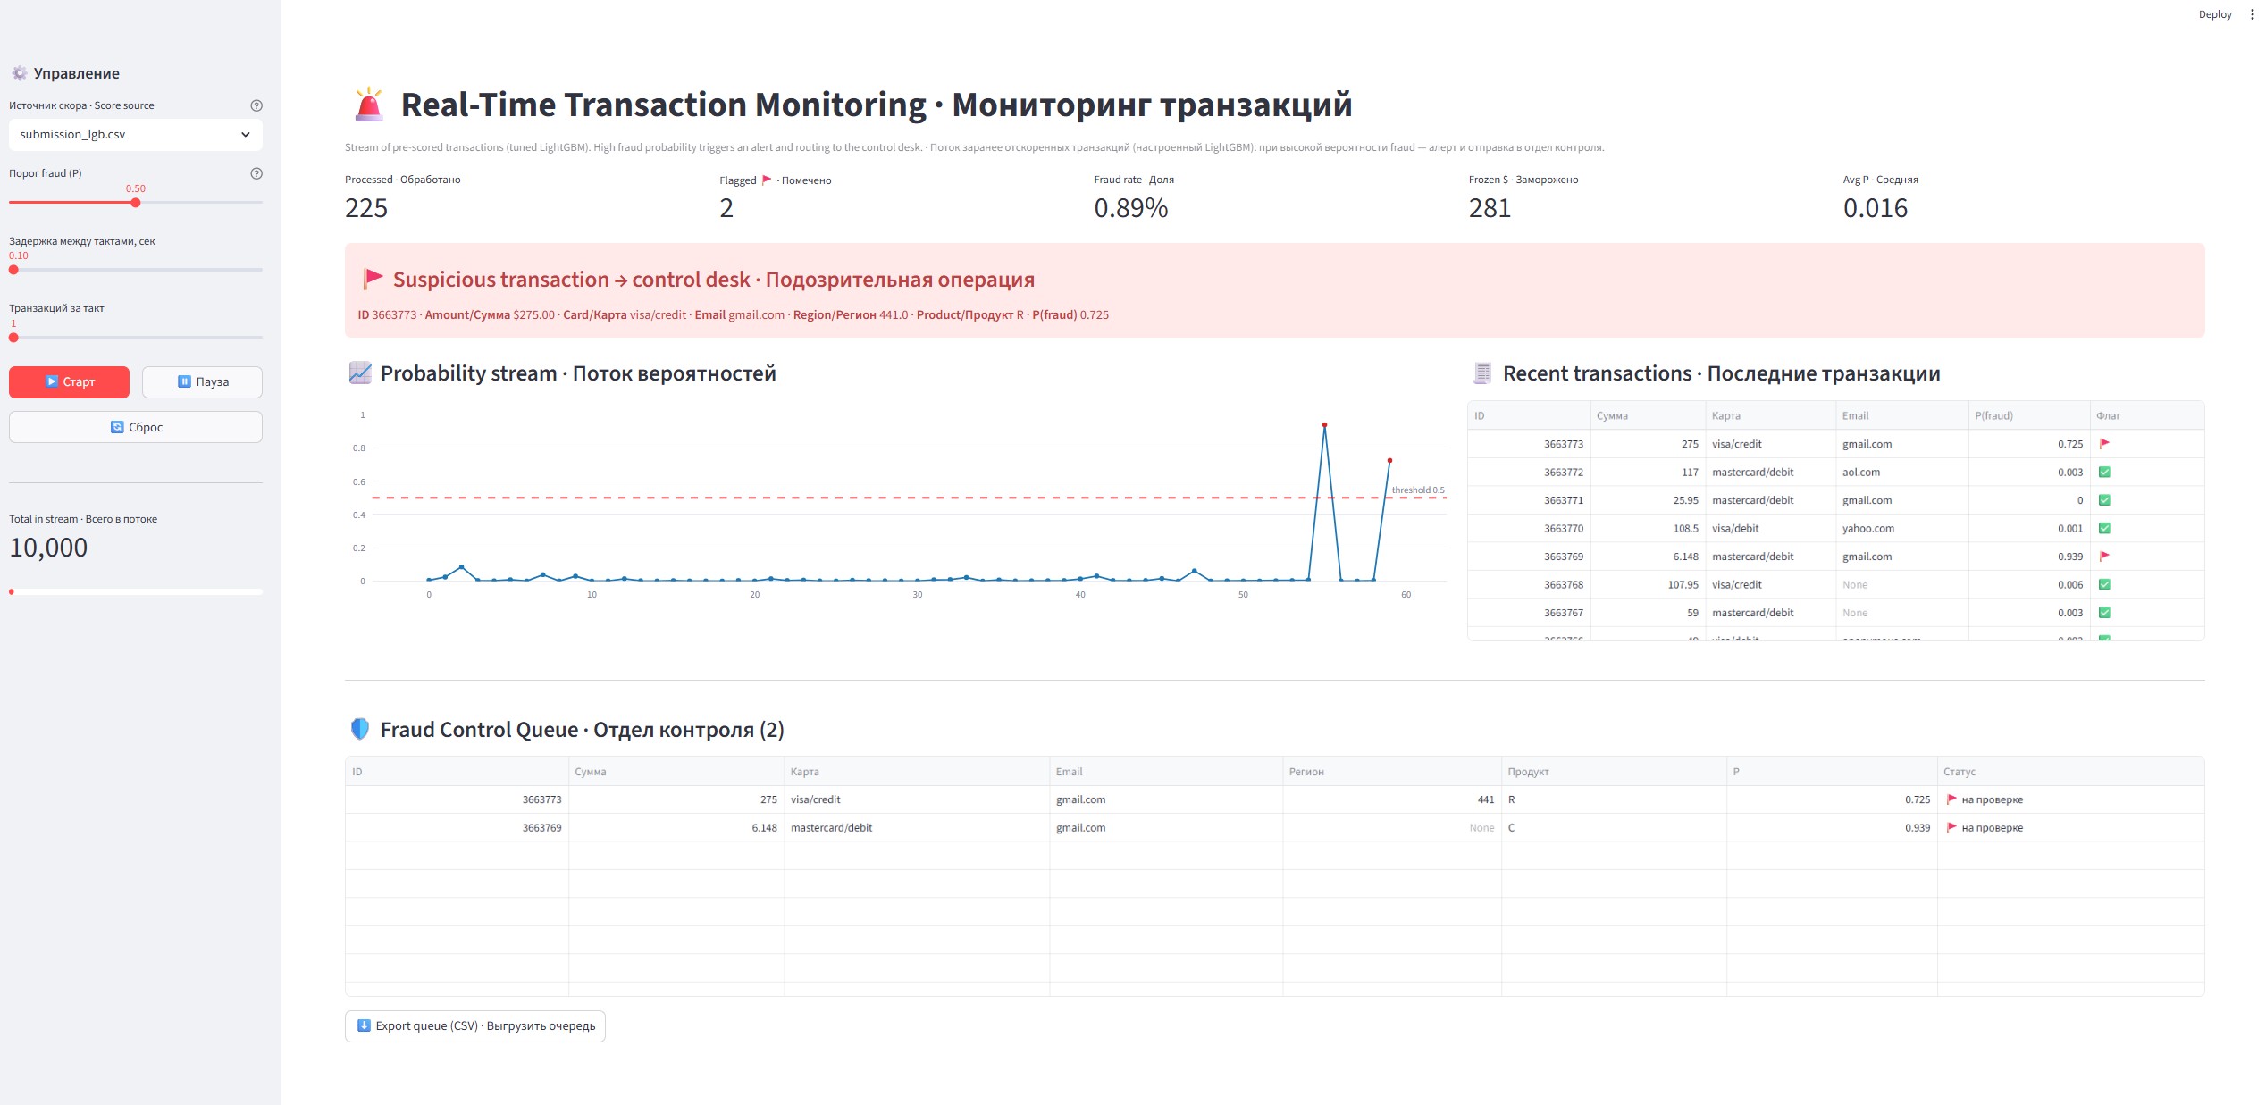The height and width of the screenshot is (1105, 2266).
Task: Open the submission_lgb.csv score source dropdown
Action: coord(136,135)
